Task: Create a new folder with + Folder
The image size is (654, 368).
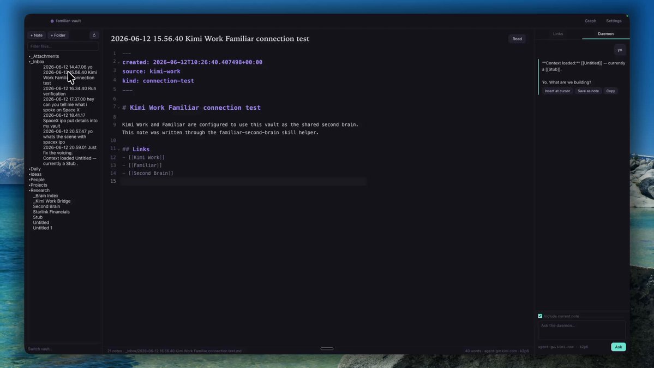Action: [x=58, y=35]
